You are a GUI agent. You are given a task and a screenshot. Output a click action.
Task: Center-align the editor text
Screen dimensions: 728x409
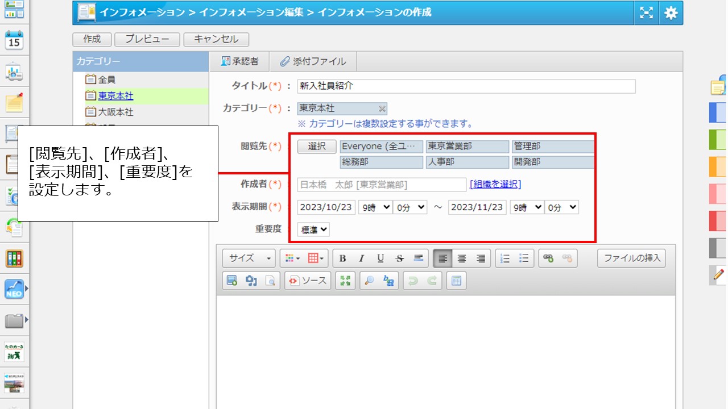tap(462, 258)
